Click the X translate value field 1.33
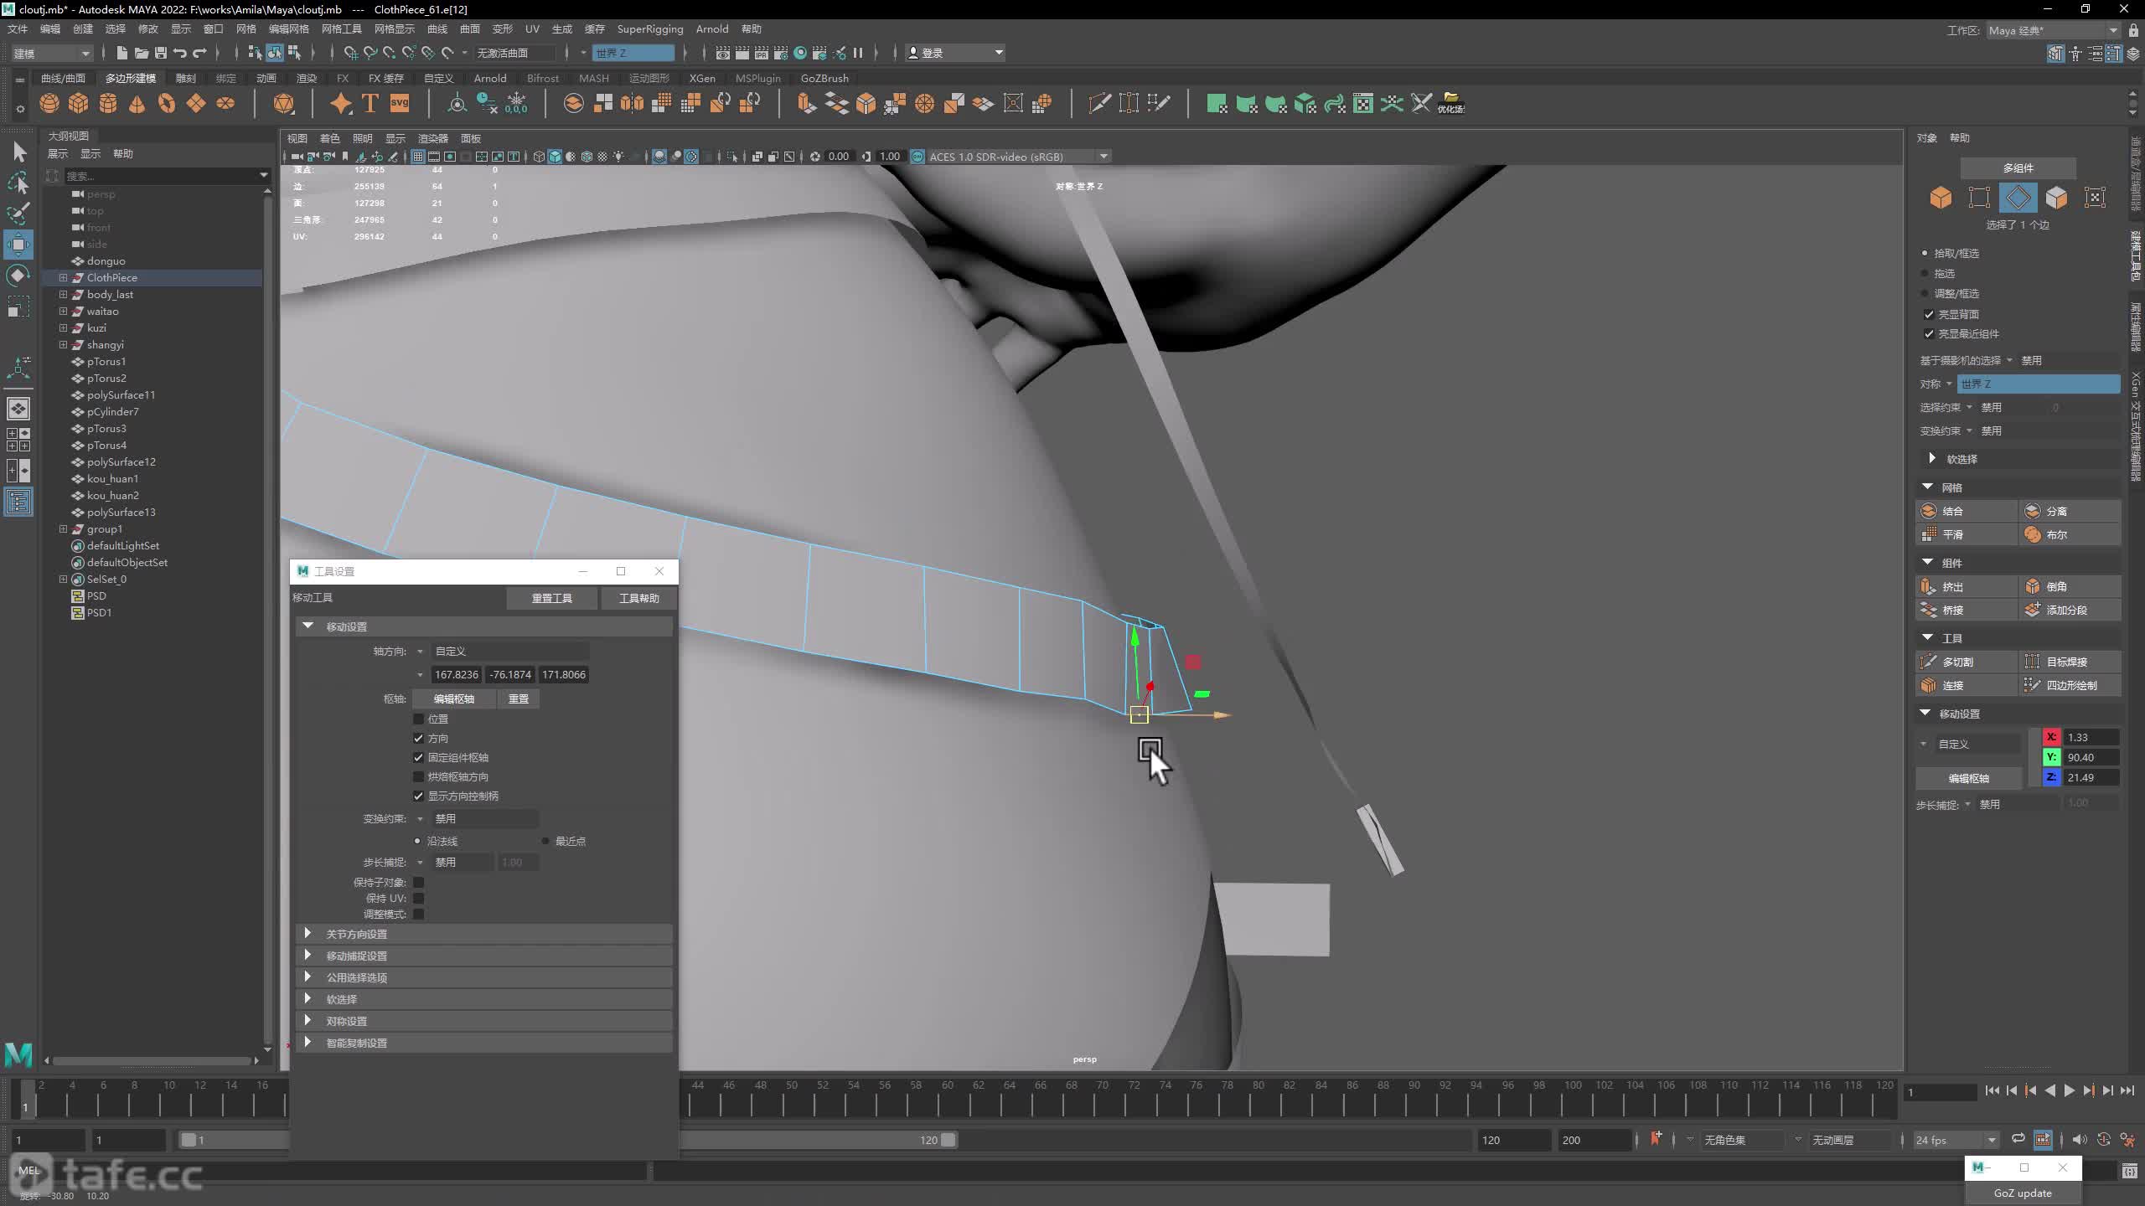The image size is (2145, 1206). tap(2091, 737)
